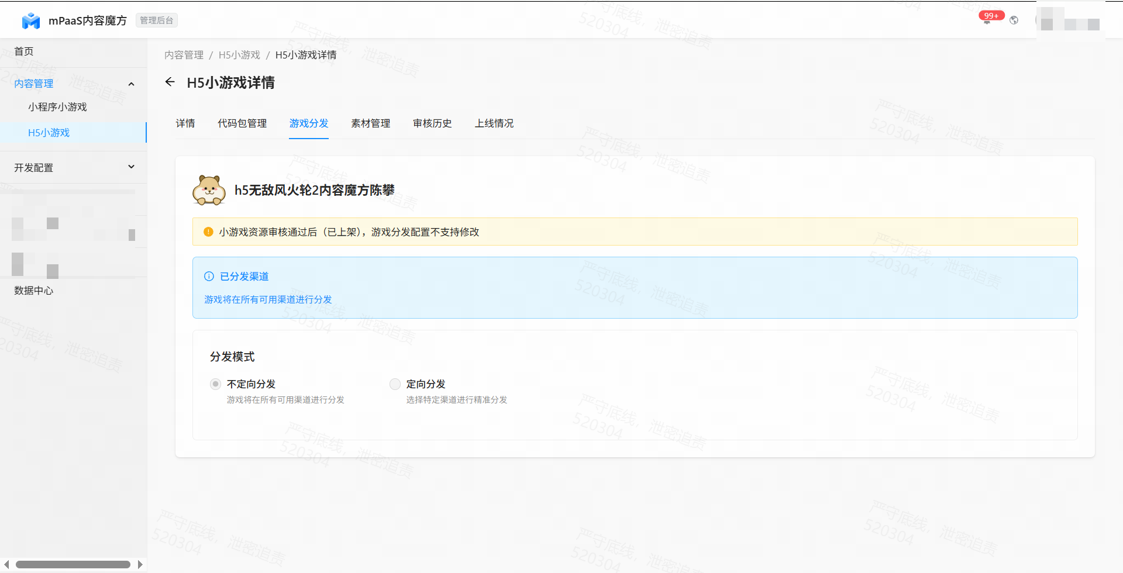This screenshot has width=1123, height=573.
Task: Open the 详情 tab
Action: click(185, 123)
